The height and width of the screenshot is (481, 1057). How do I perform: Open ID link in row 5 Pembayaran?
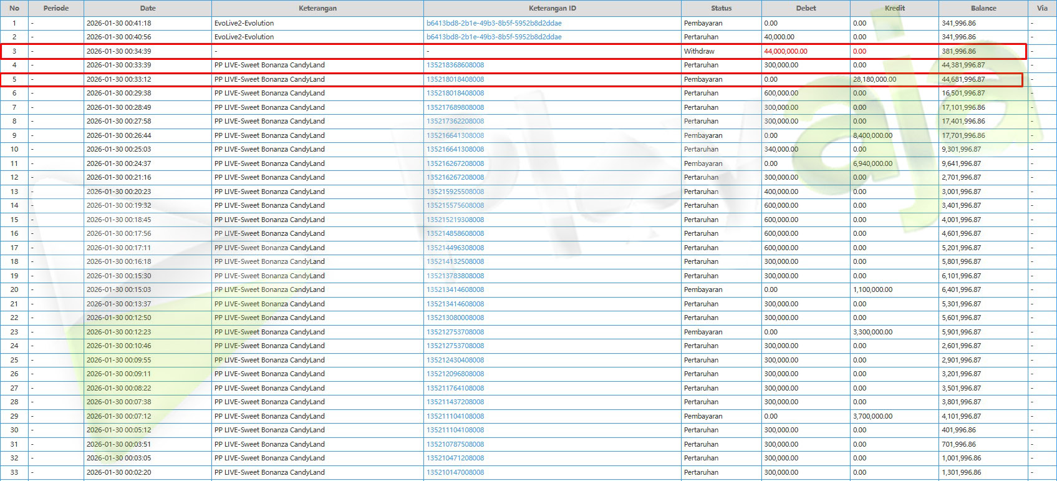click(x=455, y=79)
